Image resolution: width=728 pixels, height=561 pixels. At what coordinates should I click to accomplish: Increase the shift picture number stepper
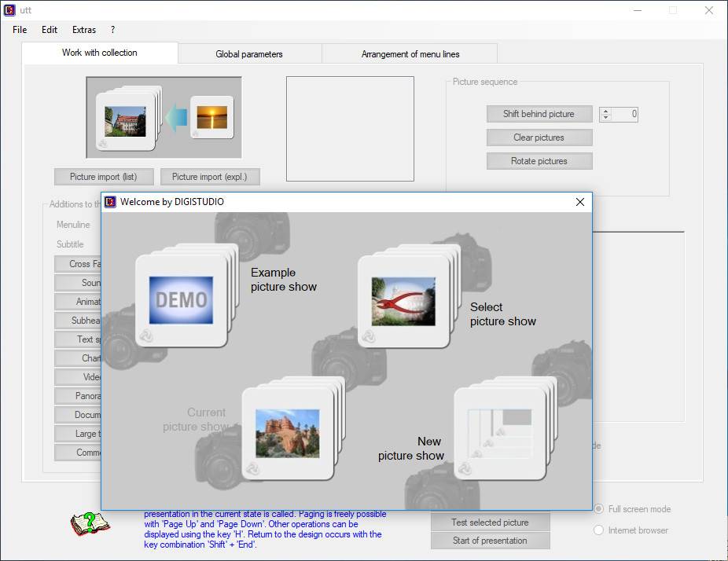click(605, 111)
